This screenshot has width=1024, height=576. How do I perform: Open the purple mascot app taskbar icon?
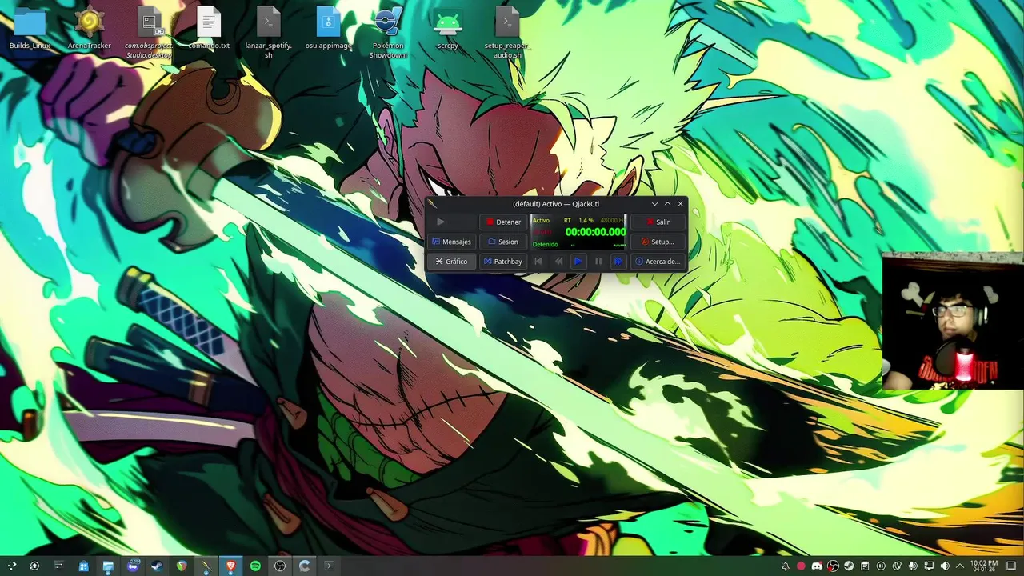(133, 566)
